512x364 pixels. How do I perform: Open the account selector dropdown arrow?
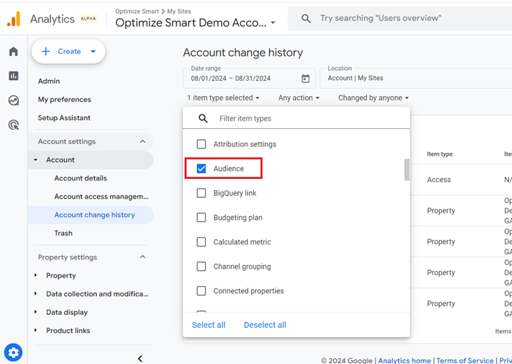[273, 23]
